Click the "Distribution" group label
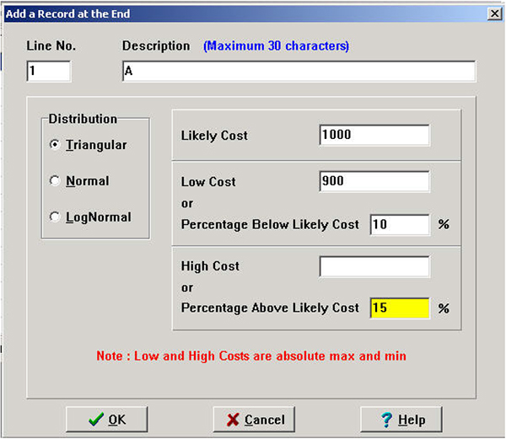Image resolution: width=506 pixels, height=439 pixels. [x=83, y=119]
